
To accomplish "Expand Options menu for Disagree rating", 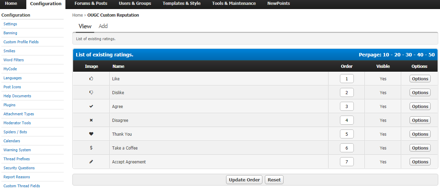I will (420, 120).
